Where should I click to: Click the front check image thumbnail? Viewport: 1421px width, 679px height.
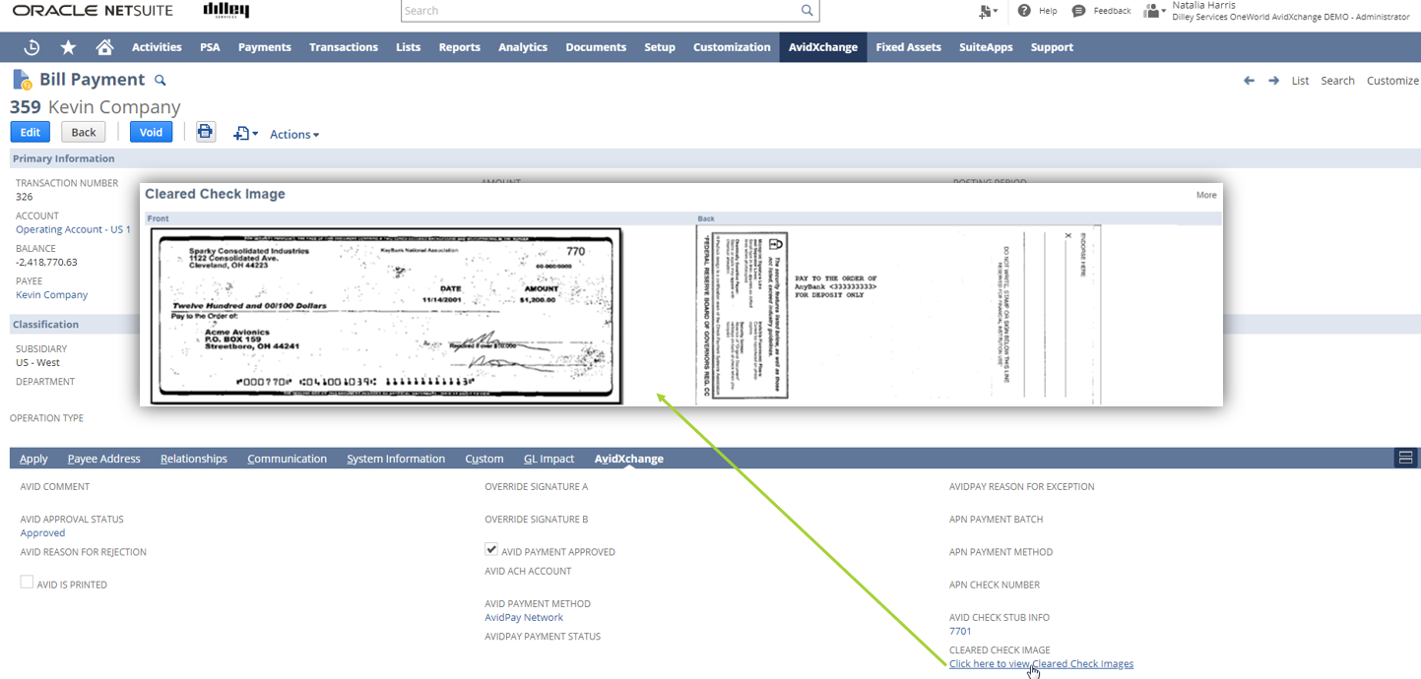click(386, 315)
